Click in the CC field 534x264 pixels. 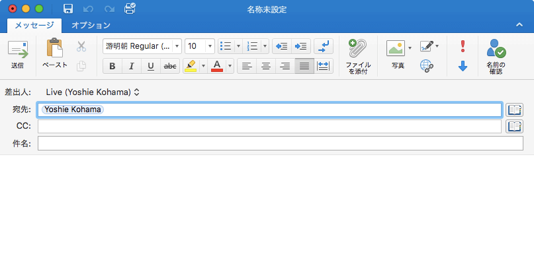click(269, 127)
